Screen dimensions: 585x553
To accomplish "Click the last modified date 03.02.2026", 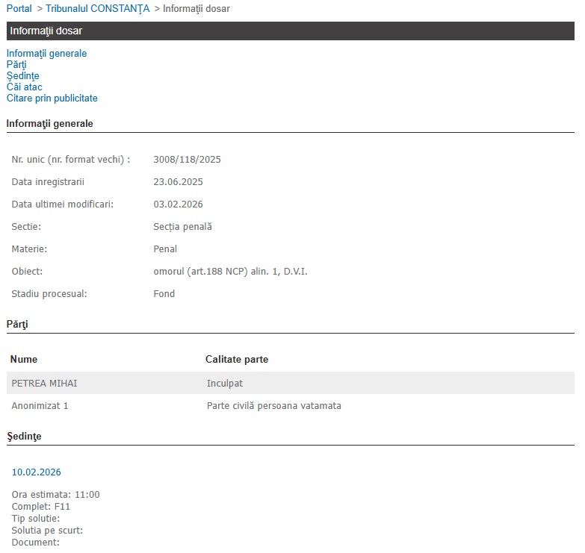I will pyautogui.click(x=178, y=204).
